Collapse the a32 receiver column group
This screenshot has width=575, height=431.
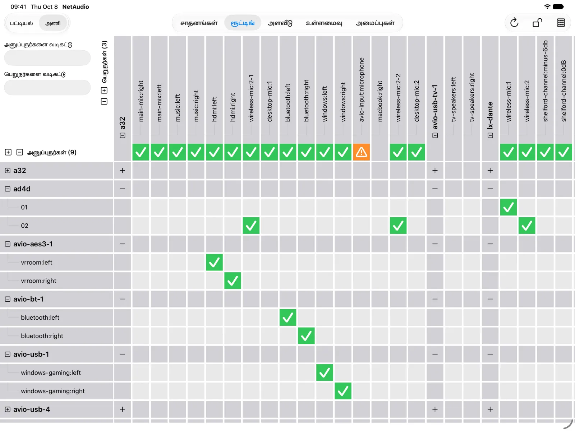click(123, 135)
